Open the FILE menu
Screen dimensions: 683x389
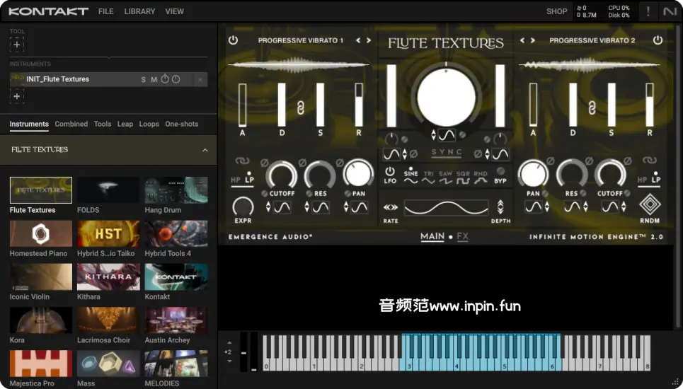click(x=106, y=11)
